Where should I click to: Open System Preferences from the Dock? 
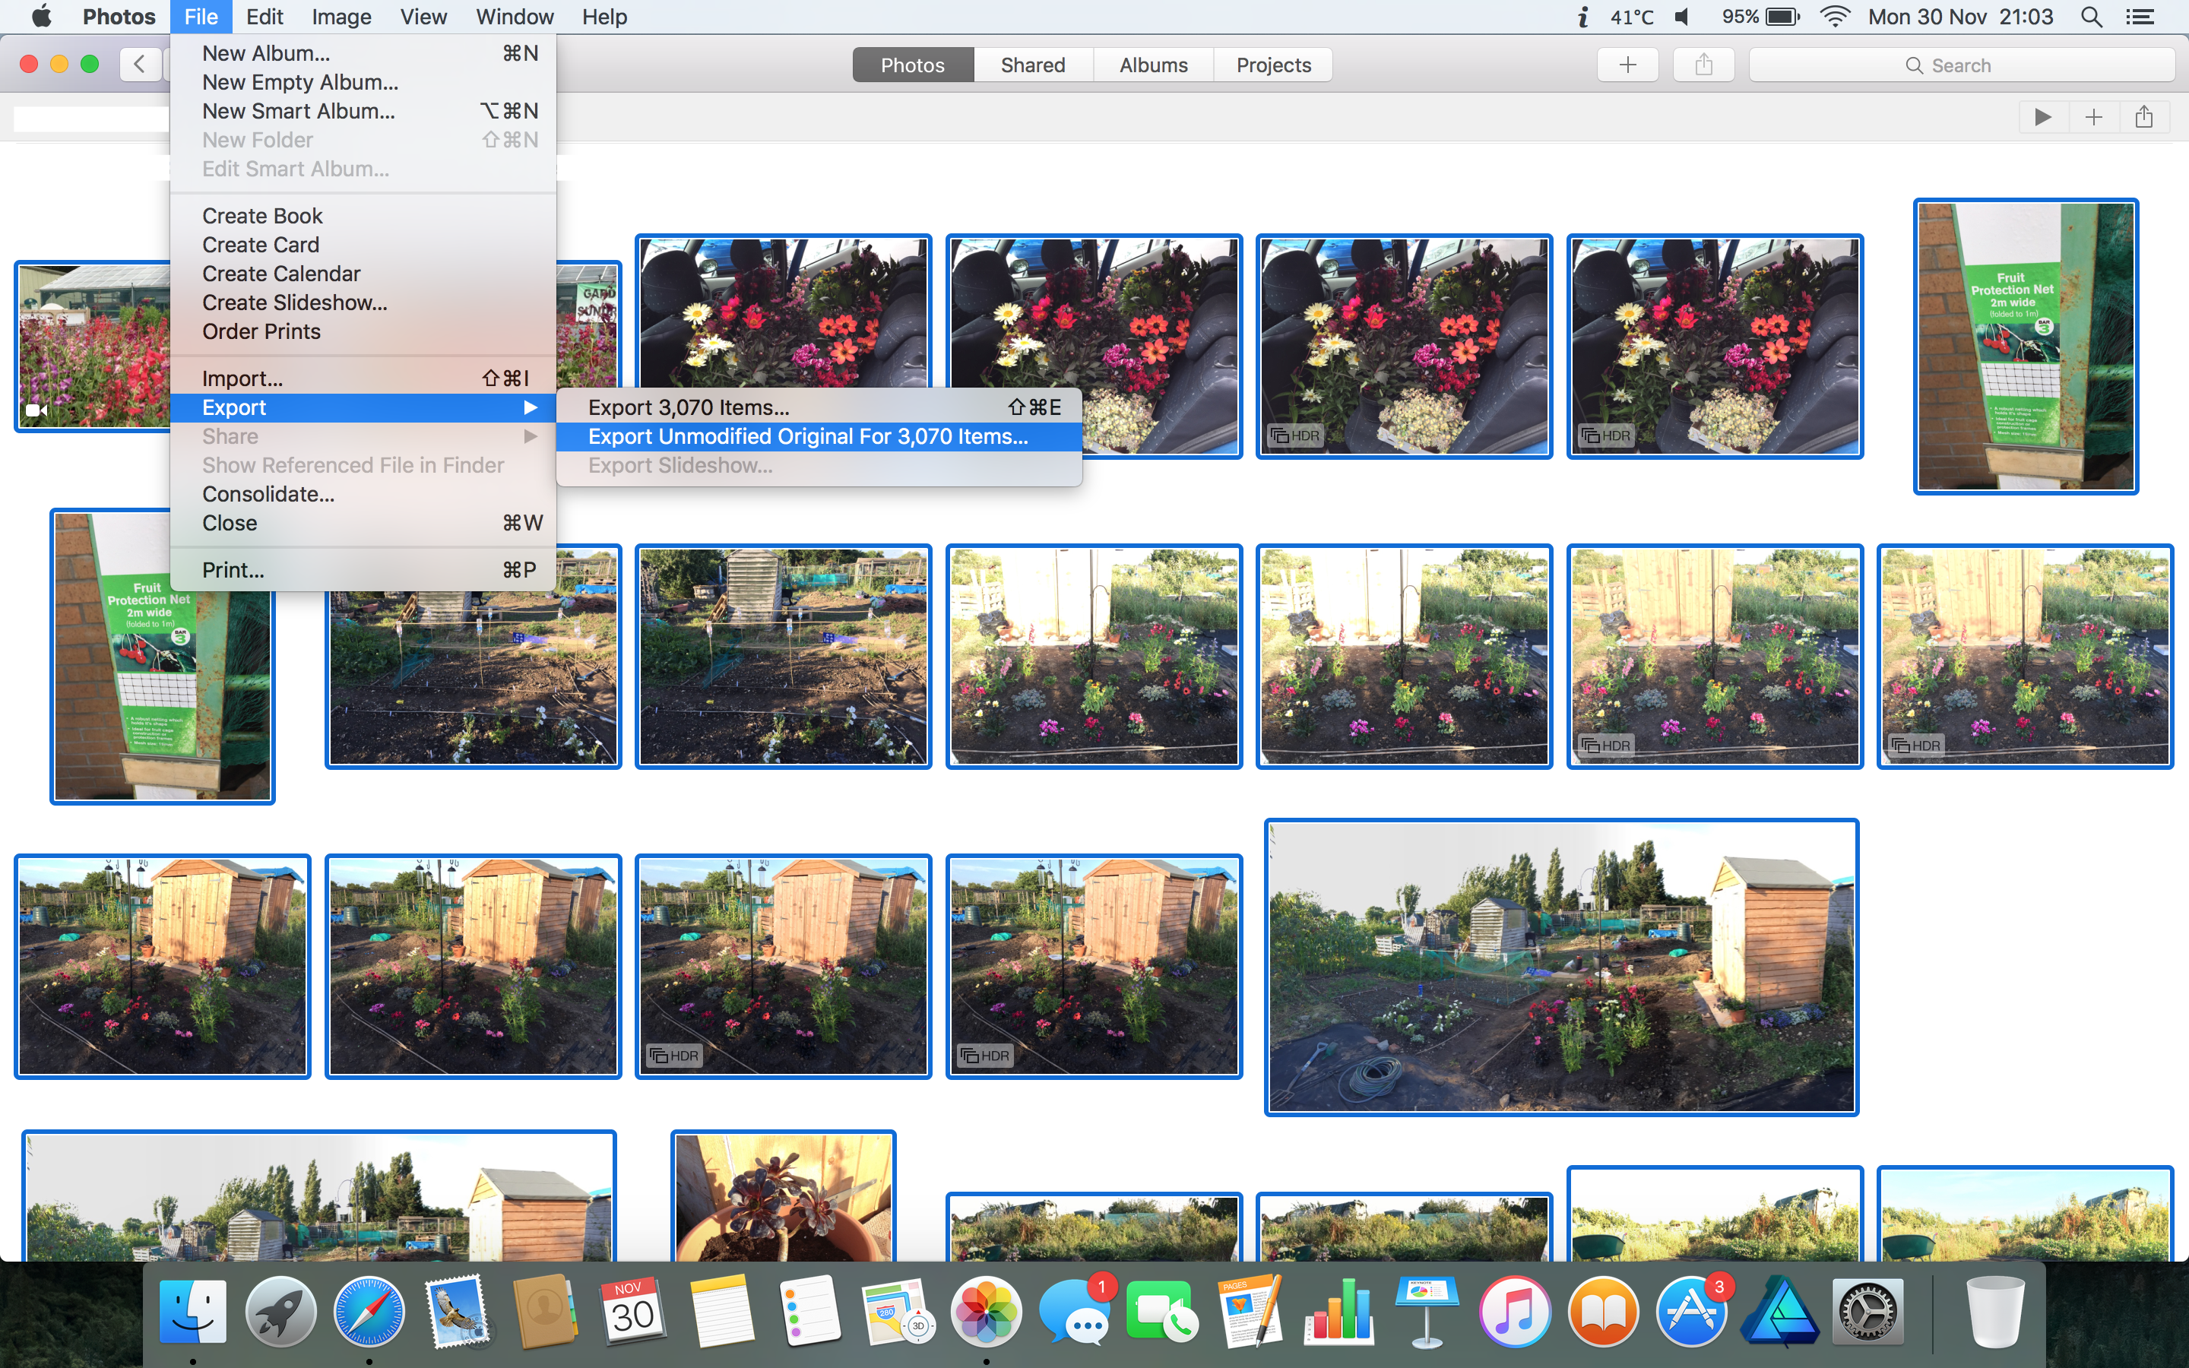1868,1312
